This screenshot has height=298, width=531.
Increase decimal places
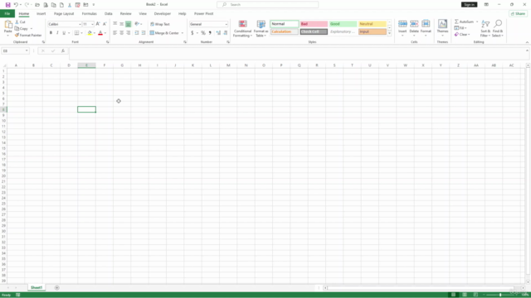click(218, 33)
